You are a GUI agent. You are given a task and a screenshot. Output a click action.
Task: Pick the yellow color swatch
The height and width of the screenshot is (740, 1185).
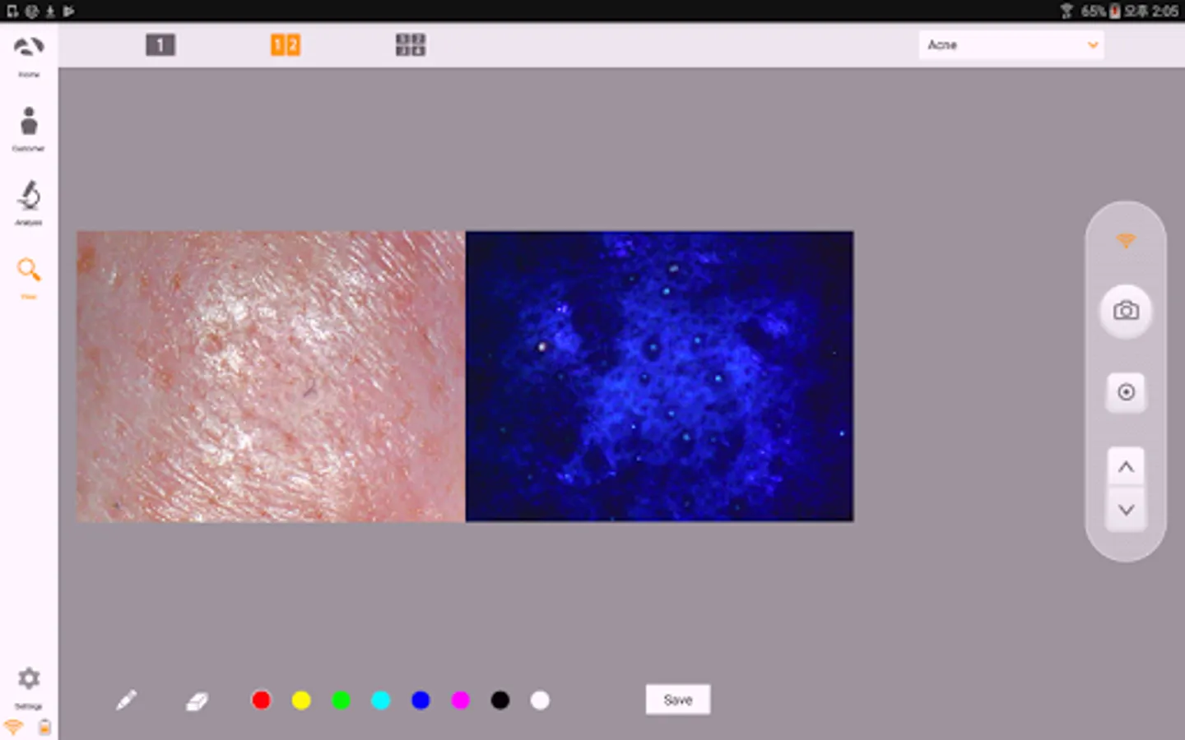pyautogui.click(x=301, y=700)
